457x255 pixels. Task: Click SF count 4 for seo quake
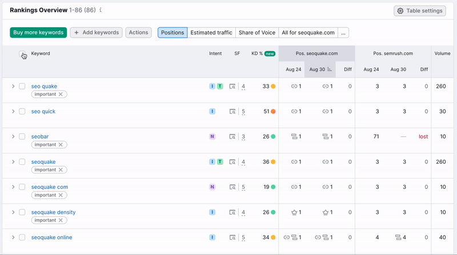coord(243,87)
